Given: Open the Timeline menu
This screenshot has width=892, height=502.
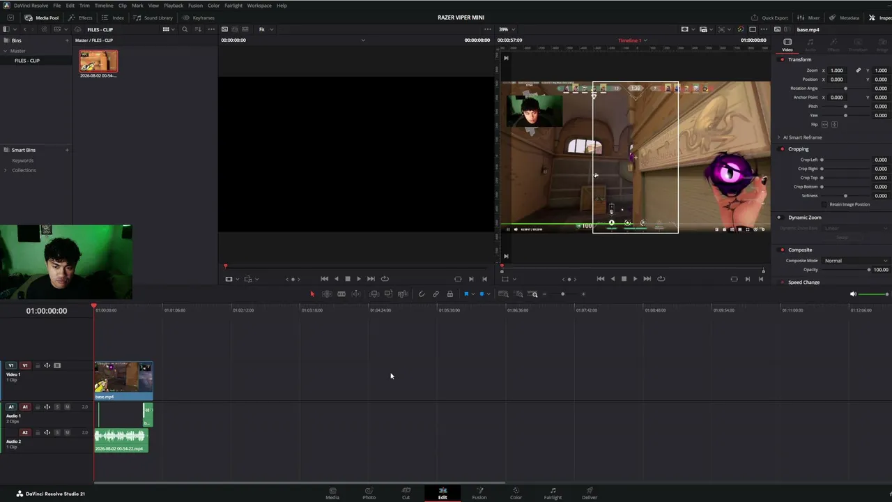Looking at the screenshot, I should tap(104, 6).
